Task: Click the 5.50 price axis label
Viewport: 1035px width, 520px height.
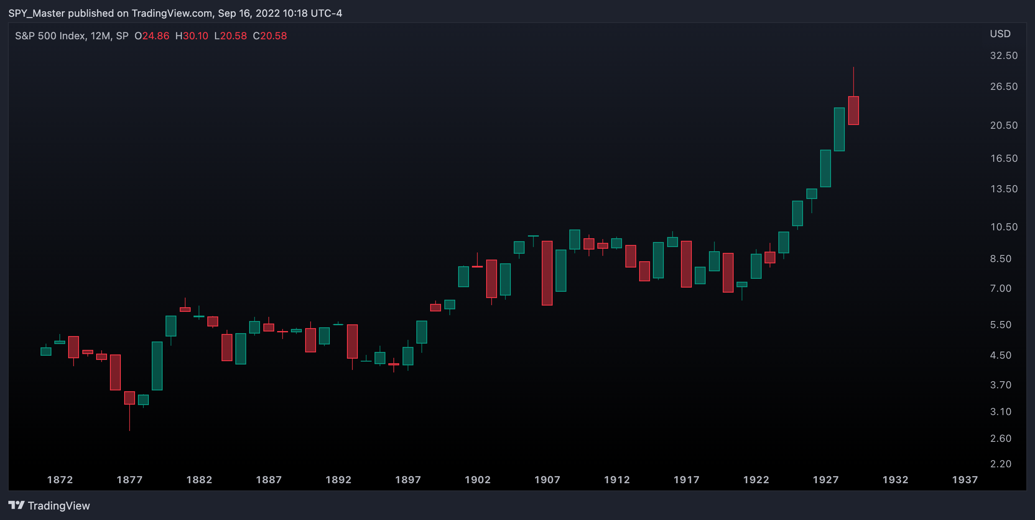Action: [x=1001, y=325]
